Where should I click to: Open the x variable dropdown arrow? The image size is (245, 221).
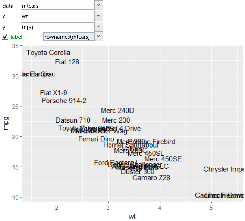pyautogui.click(x=98, y=16)
